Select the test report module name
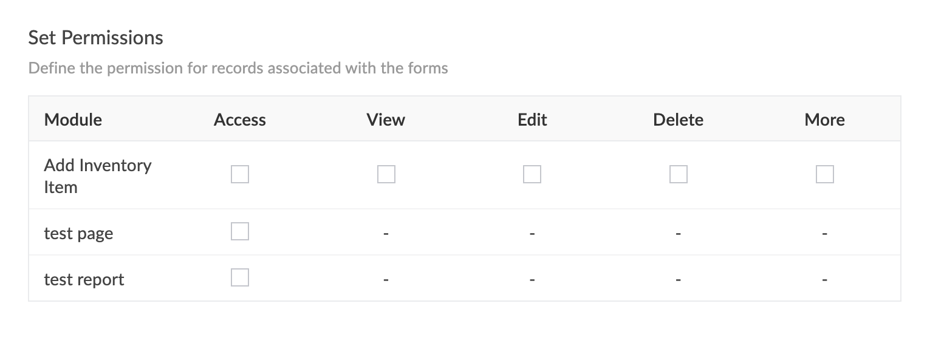This screenshot has height=363, width=927. point(84,280)
